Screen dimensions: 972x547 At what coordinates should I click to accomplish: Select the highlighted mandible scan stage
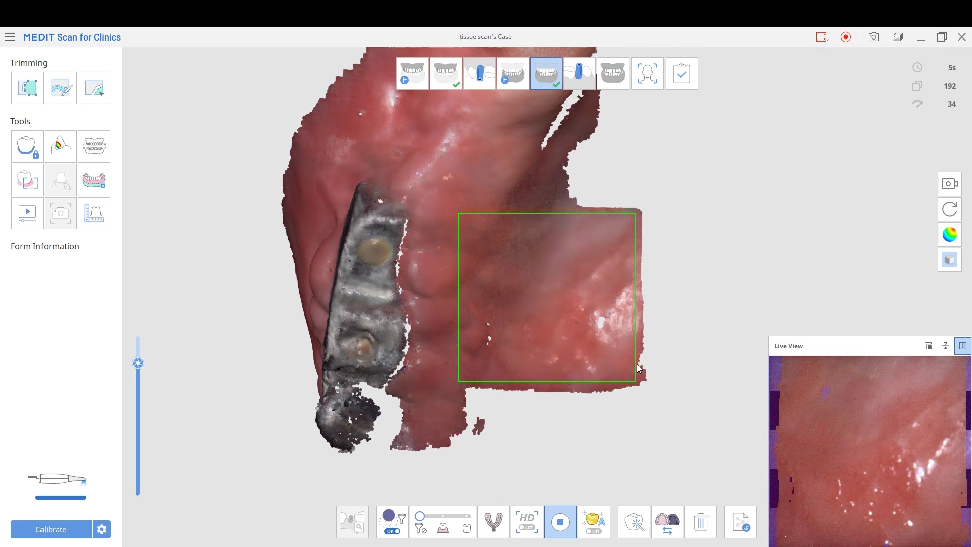point(546,73)
